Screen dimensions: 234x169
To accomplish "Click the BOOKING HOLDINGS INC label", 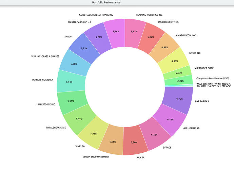I will tap(149, 15).
